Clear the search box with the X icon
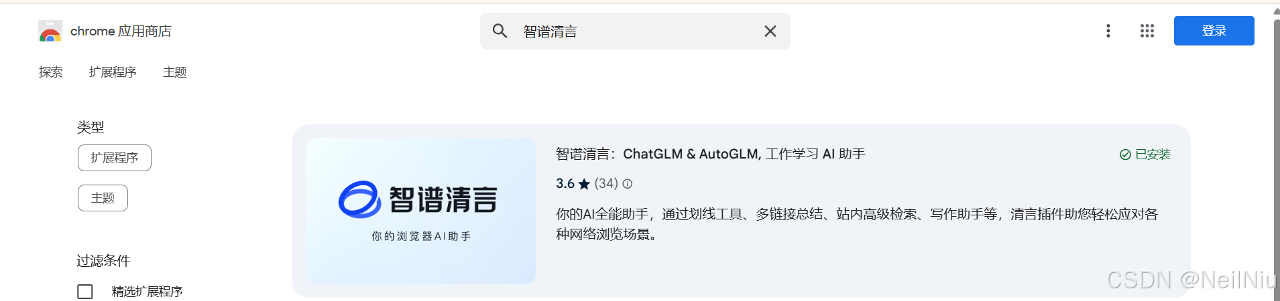This screenshot has height=301, width=1280. click(x=770, y=31)
